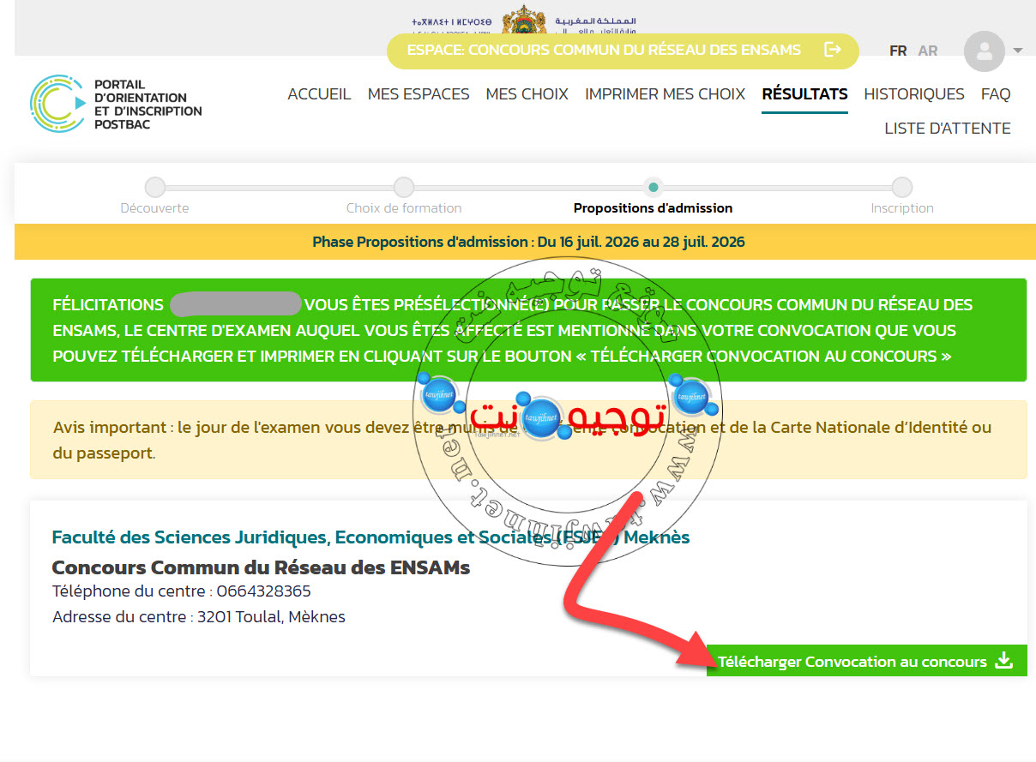Open MES CHOIX menu item

pos(527,94)
